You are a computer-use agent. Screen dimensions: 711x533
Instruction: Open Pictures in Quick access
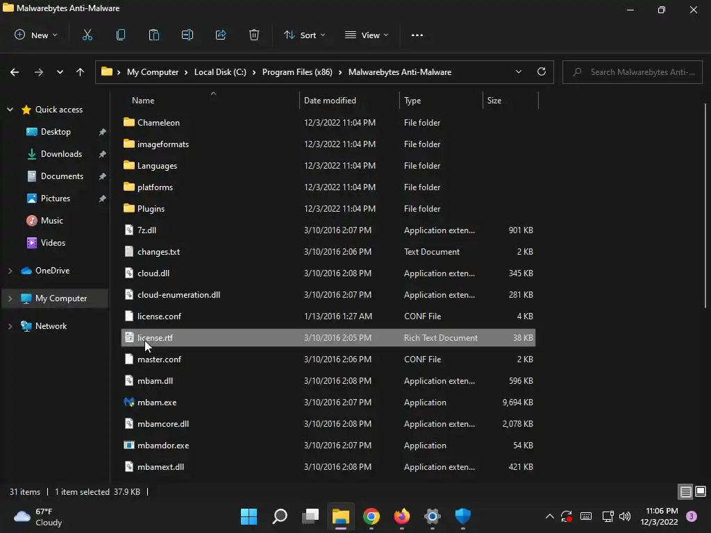pos(56,198)
